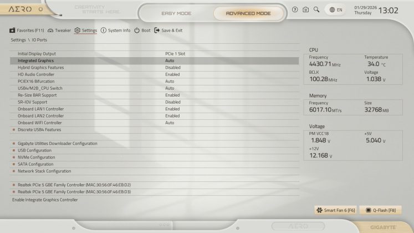Open the Settings tab
Image resolution: width=414 pixels, height=233 pixels.
[85, 31]
